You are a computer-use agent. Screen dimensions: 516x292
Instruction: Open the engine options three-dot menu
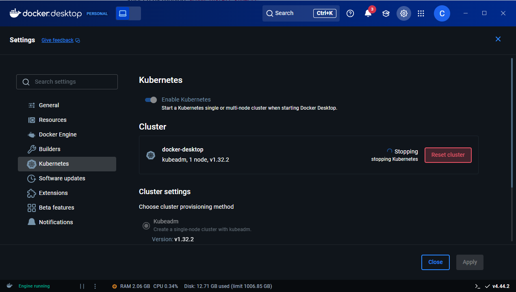tap(95, 286)
